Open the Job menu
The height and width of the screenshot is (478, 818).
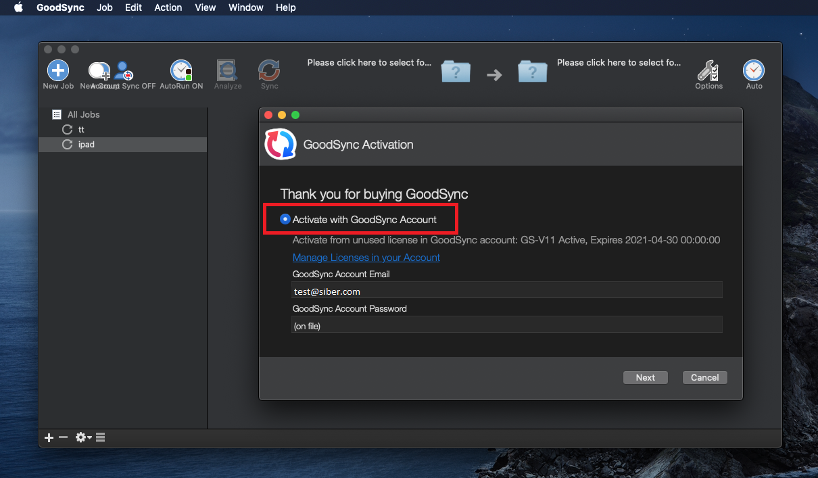(x=105, y=7)
